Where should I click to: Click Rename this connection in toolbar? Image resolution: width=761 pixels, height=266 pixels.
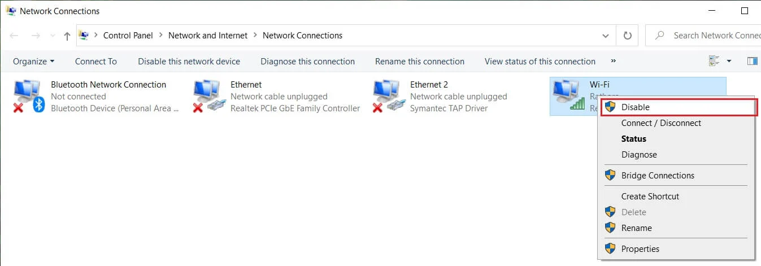pyautogui.click(x=419, y=61)
